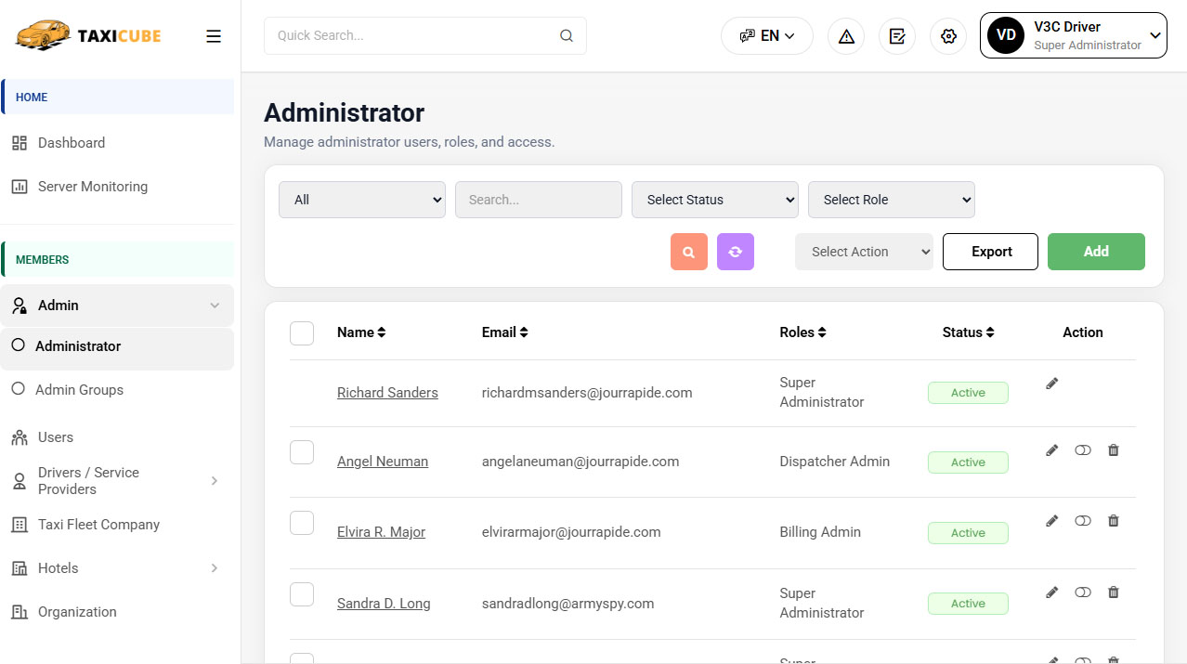
Task: Open the All filter dropdown
Action: 362,200
